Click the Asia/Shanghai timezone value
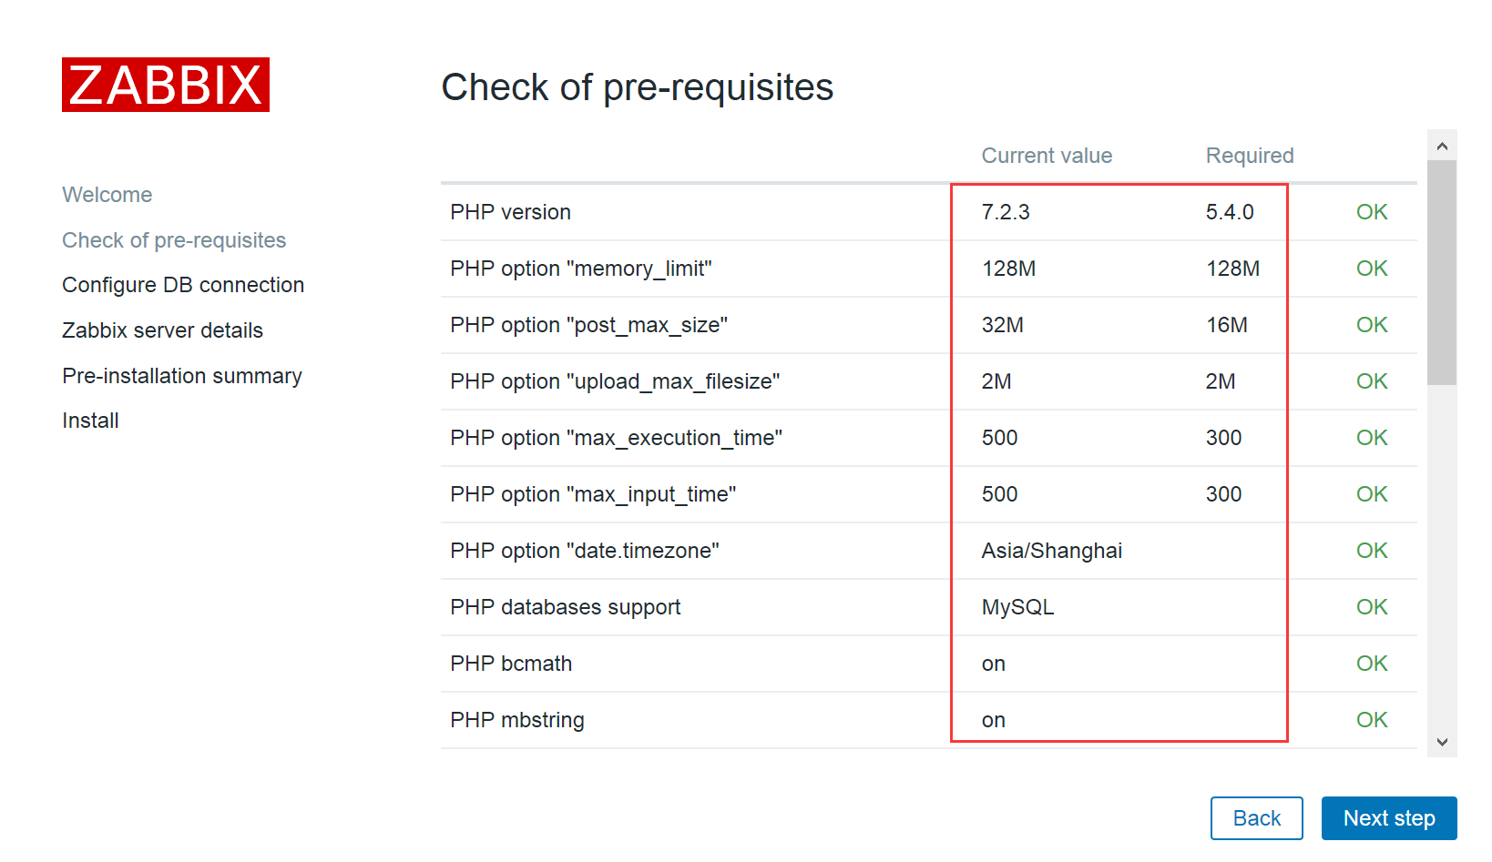Screen dimensions: 1492x862 pyautogui.click(x=1052, y=551)
